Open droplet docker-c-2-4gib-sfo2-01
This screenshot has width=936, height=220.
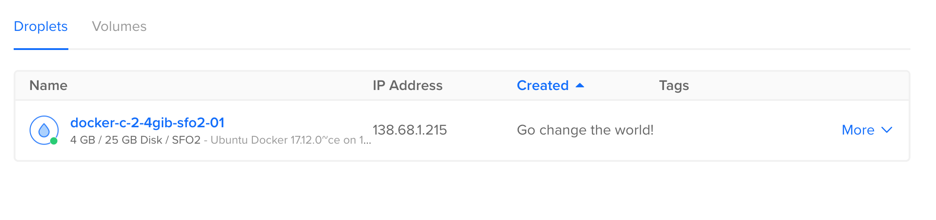coord(147,123)
